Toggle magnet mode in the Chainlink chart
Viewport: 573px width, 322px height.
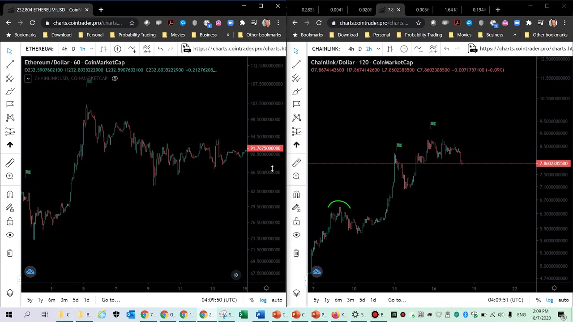pos(296,195)
